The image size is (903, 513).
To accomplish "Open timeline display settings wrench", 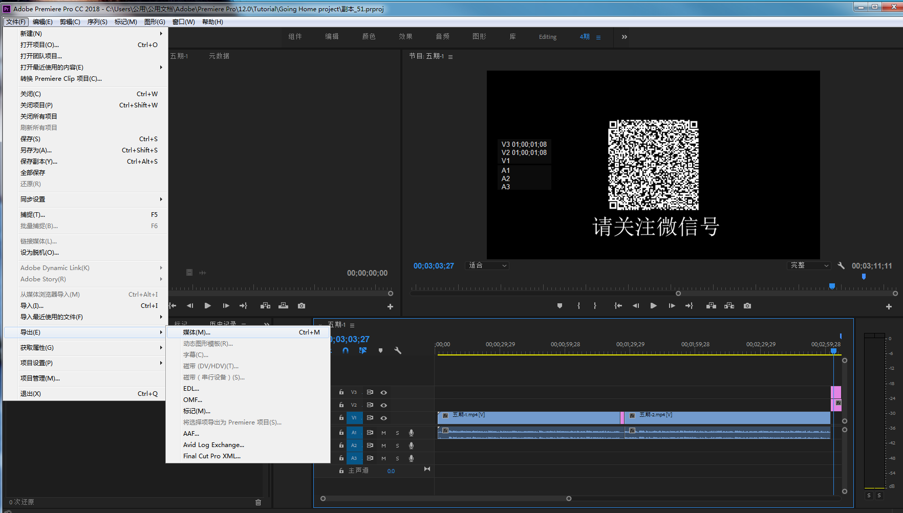I will pos(398,351).
